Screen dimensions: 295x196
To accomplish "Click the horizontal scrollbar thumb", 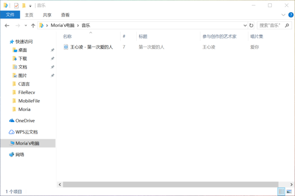I will 171,185.
